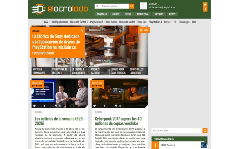Go to Xbox One section
The height and width of the screenshot is (149, 239).
pyautogui.click(x=142, y=22)
